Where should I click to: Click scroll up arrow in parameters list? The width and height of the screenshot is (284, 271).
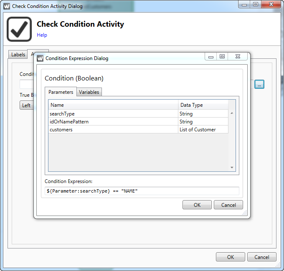pos(232,113)
